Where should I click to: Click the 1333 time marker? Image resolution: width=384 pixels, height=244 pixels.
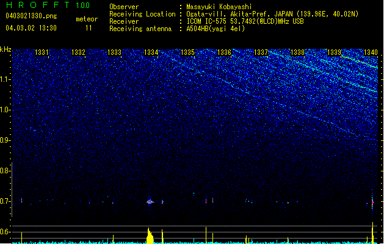point(114,52)
